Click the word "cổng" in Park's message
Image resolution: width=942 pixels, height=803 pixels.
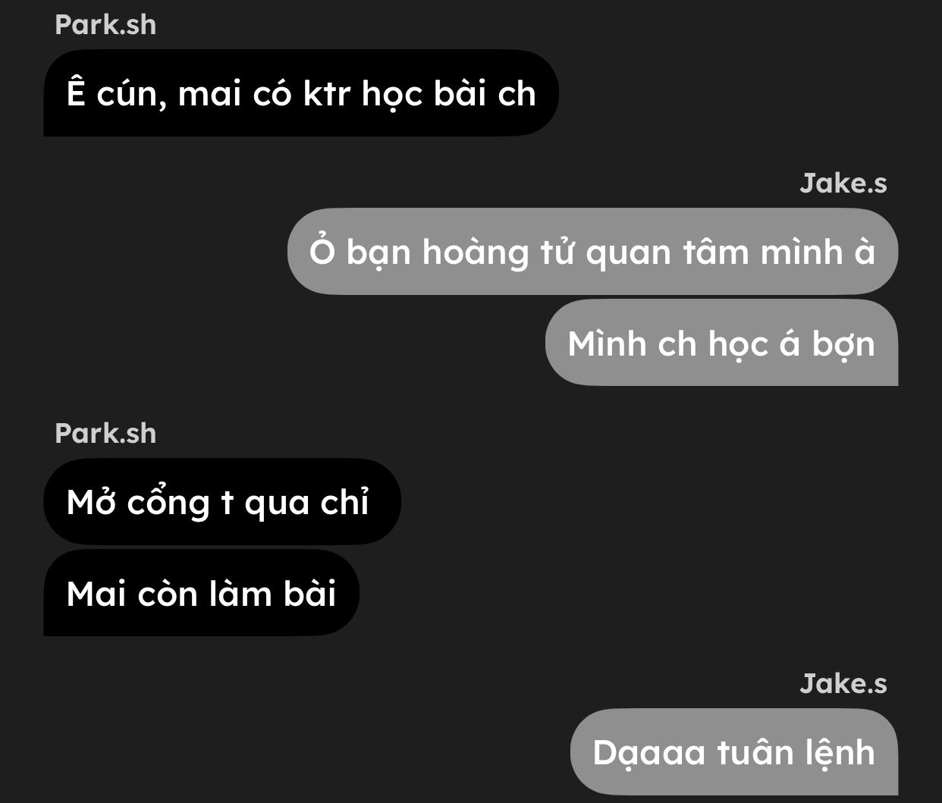pyautogui.click(x=168, y=503)
